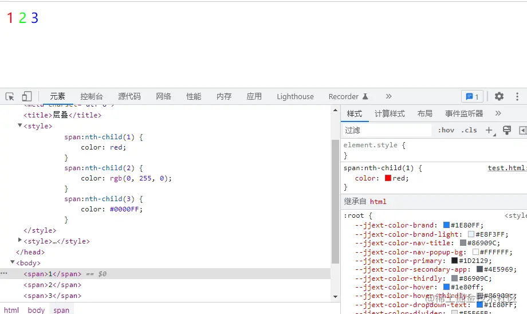Open the test.html source link
Viewport: 527px width, 314px height.
point(507,168)
